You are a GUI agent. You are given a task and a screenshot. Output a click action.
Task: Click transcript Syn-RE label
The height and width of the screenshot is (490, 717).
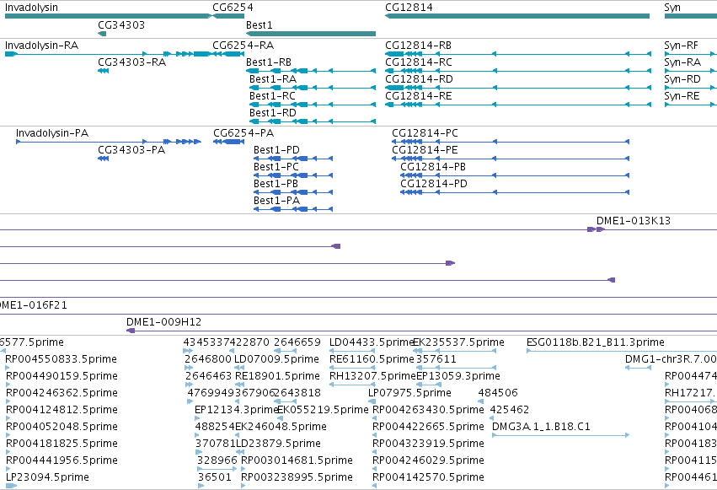[x=682, y=96]
